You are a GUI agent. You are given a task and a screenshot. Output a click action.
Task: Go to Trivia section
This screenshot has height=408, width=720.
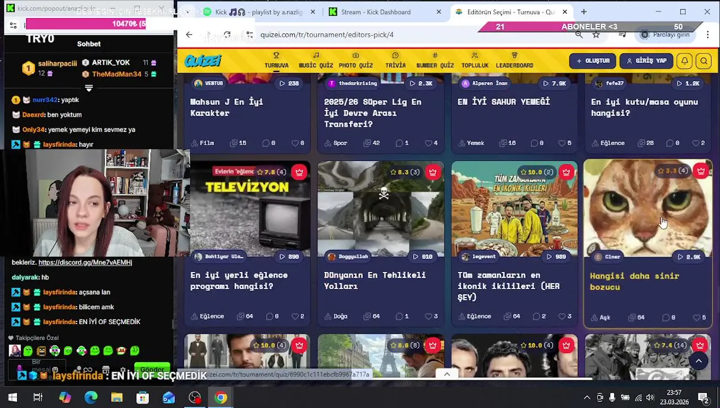point(395,60)
